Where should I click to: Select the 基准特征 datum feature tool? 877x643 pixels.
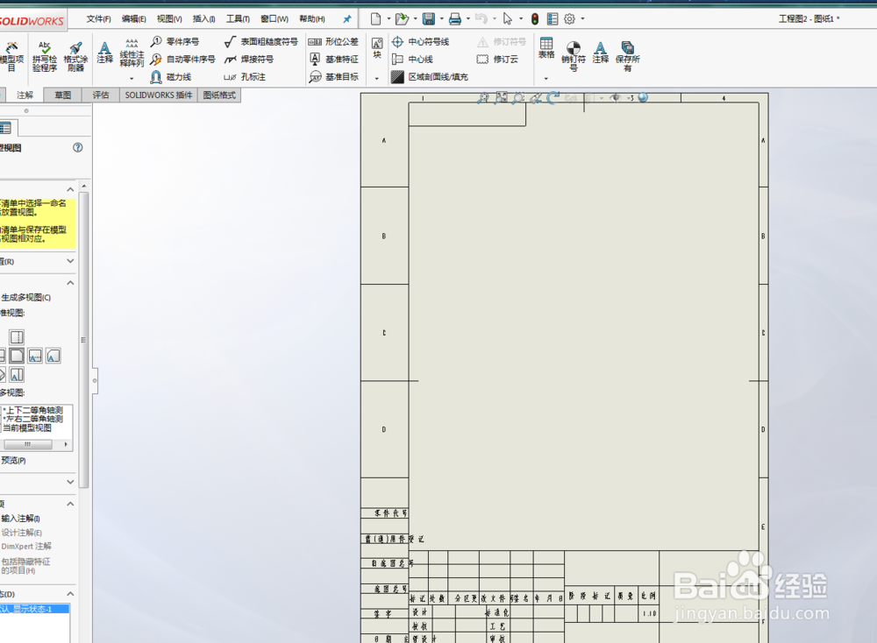(333, 59)
